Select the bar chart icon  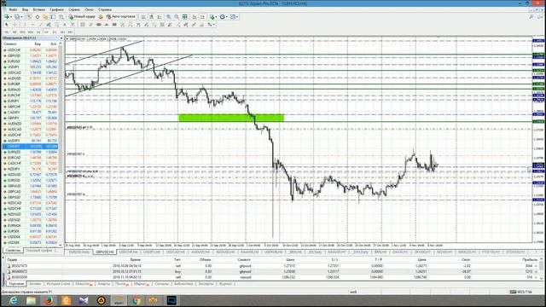(x=143, y=17)
